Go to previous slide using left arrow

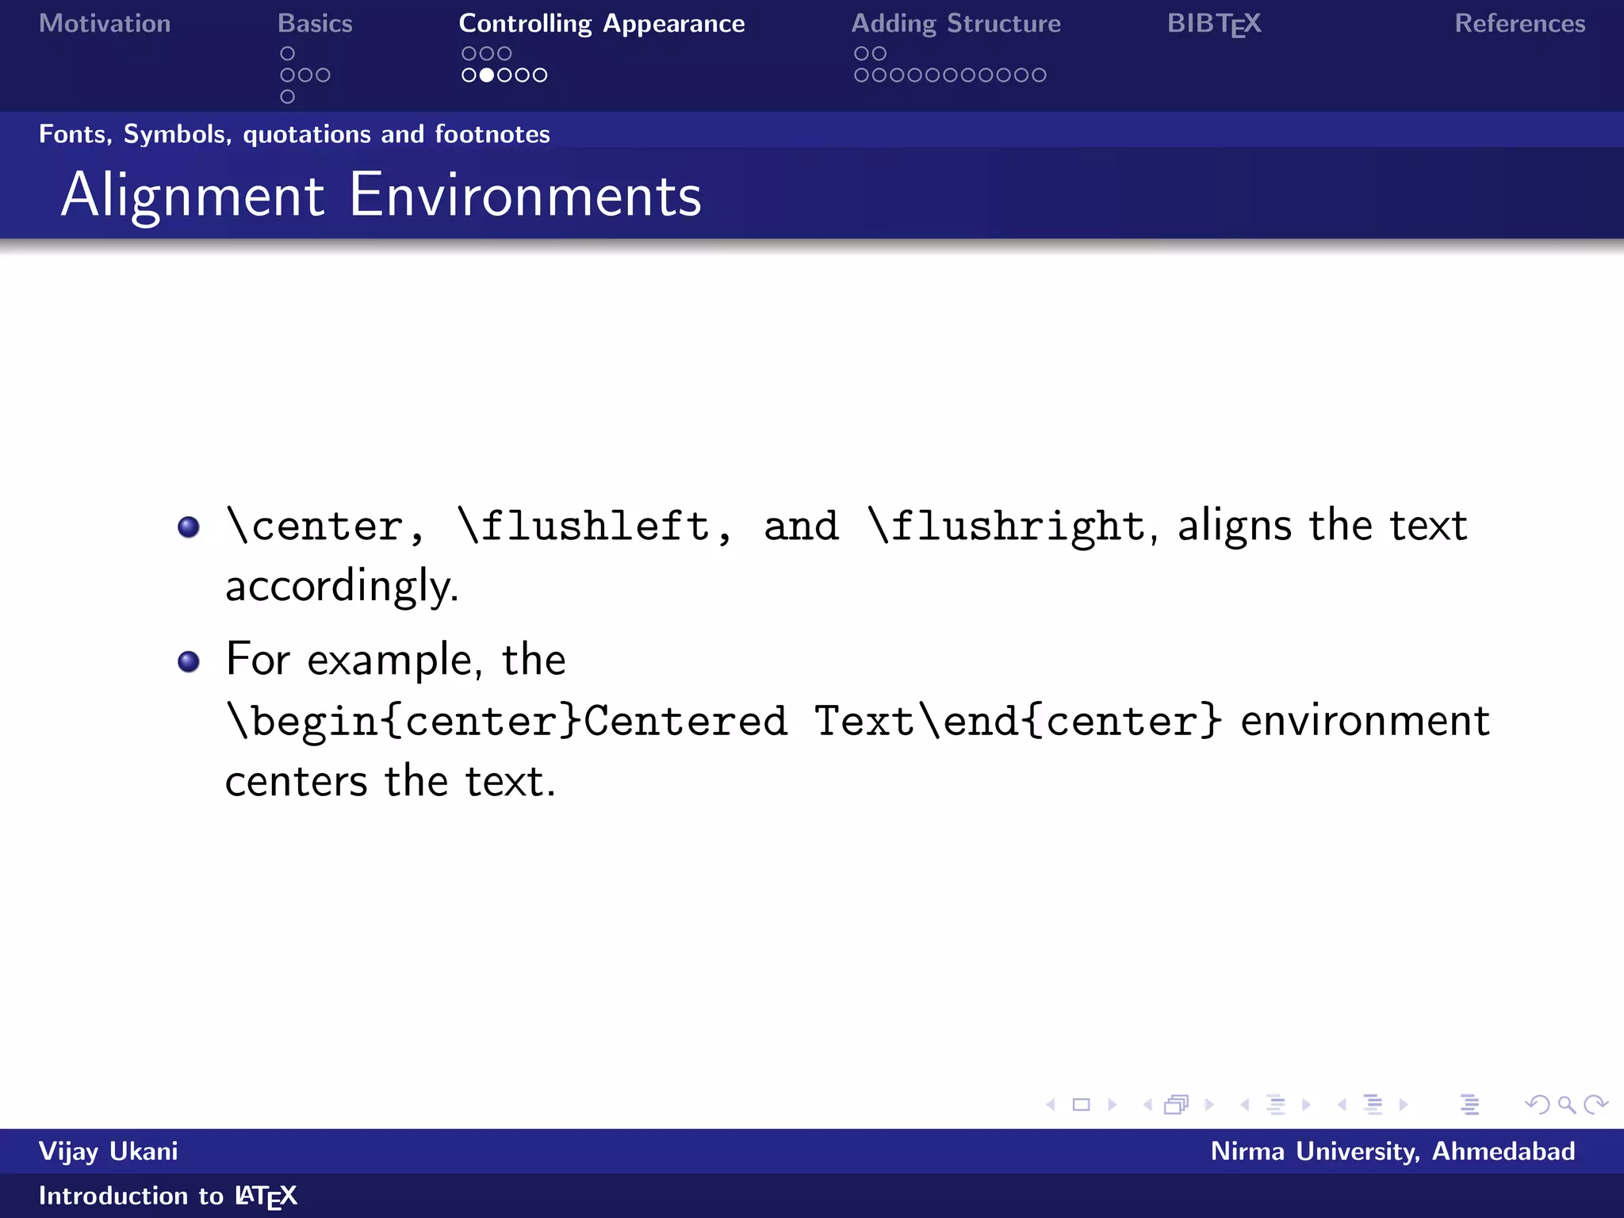[1051, 1105]
